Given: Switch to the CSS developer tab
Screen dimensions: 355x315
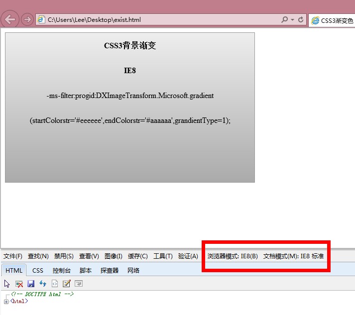Looking at the screenshot, I should tap(37, 270).
